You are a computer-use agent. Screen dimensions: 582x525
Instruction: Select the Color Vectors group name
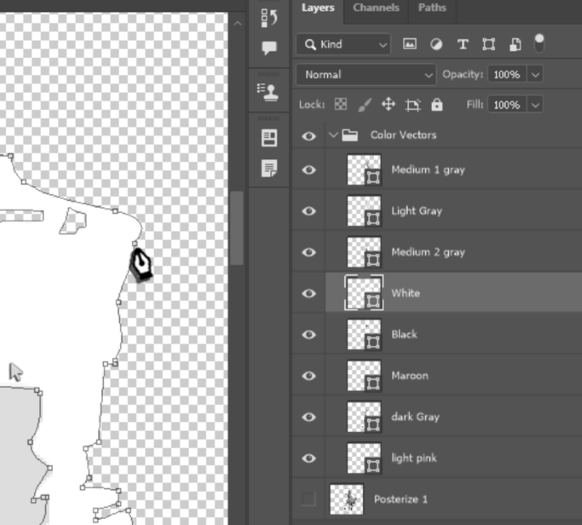403,136
